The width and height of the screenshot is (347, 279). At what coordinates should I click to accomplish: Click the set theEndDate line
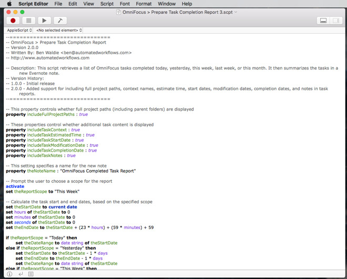coord(80,227)
